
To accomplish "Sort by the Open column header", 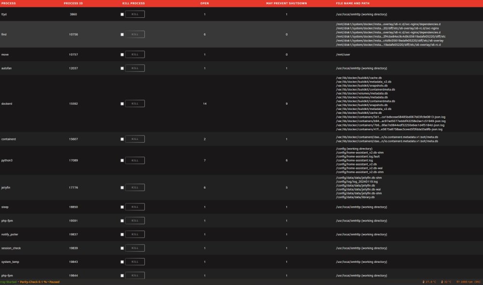I will click(204, 3).
